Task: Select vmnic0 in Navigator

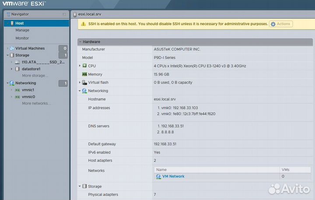Action: coord(28,97)
